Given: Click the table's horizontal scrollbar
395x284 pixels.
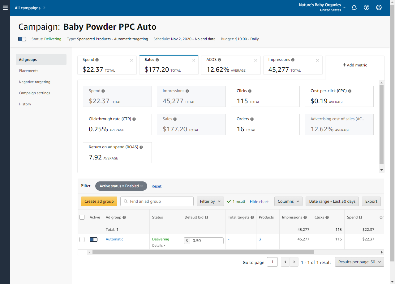Looking at the screenshot, I should pos(203,252).
